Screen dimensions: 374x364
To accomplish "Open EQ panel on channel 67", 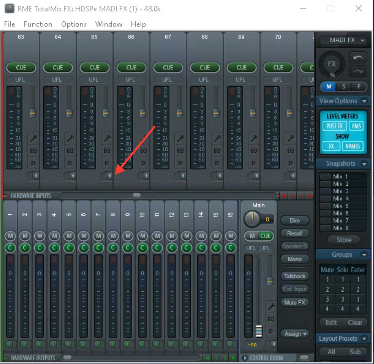I will tap(180, 151).
